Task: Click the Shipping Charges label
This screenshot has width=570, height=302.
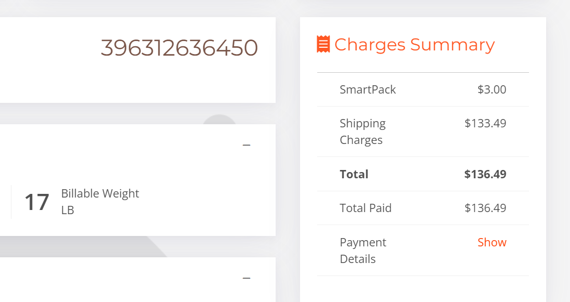Action: 362,132
